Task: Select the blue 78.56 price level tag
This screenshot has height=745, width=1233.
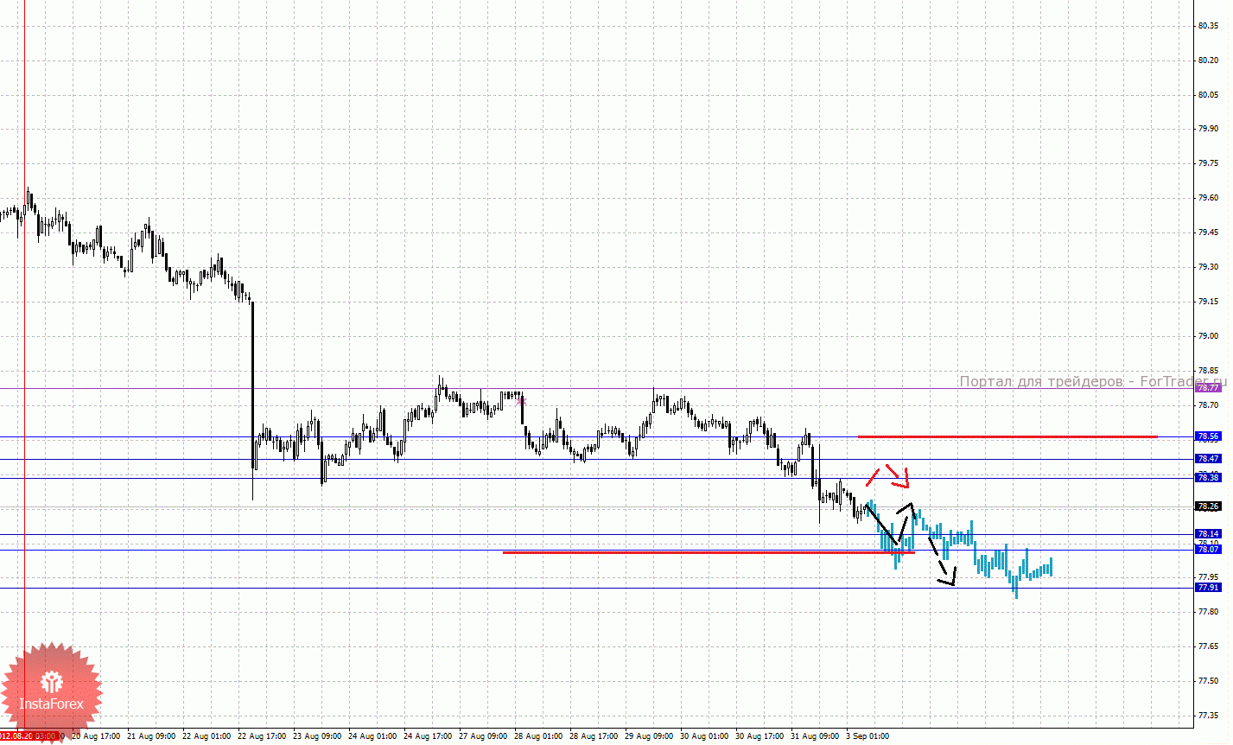Action: pos(1208,436)
